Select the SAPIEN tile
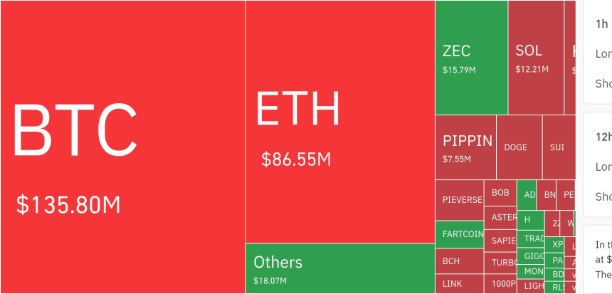Viewport: 612px width, 294px height. (x=500, y=241)
